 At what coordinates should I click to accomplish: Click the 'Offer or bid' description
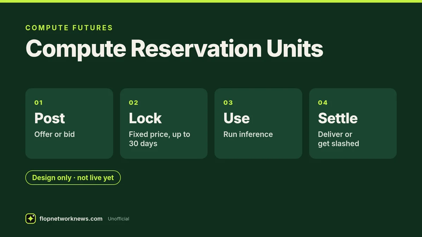tap(55, 134)
